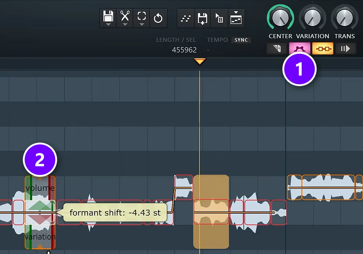Click the select-region brackets icon

click(x=142, y=16)
